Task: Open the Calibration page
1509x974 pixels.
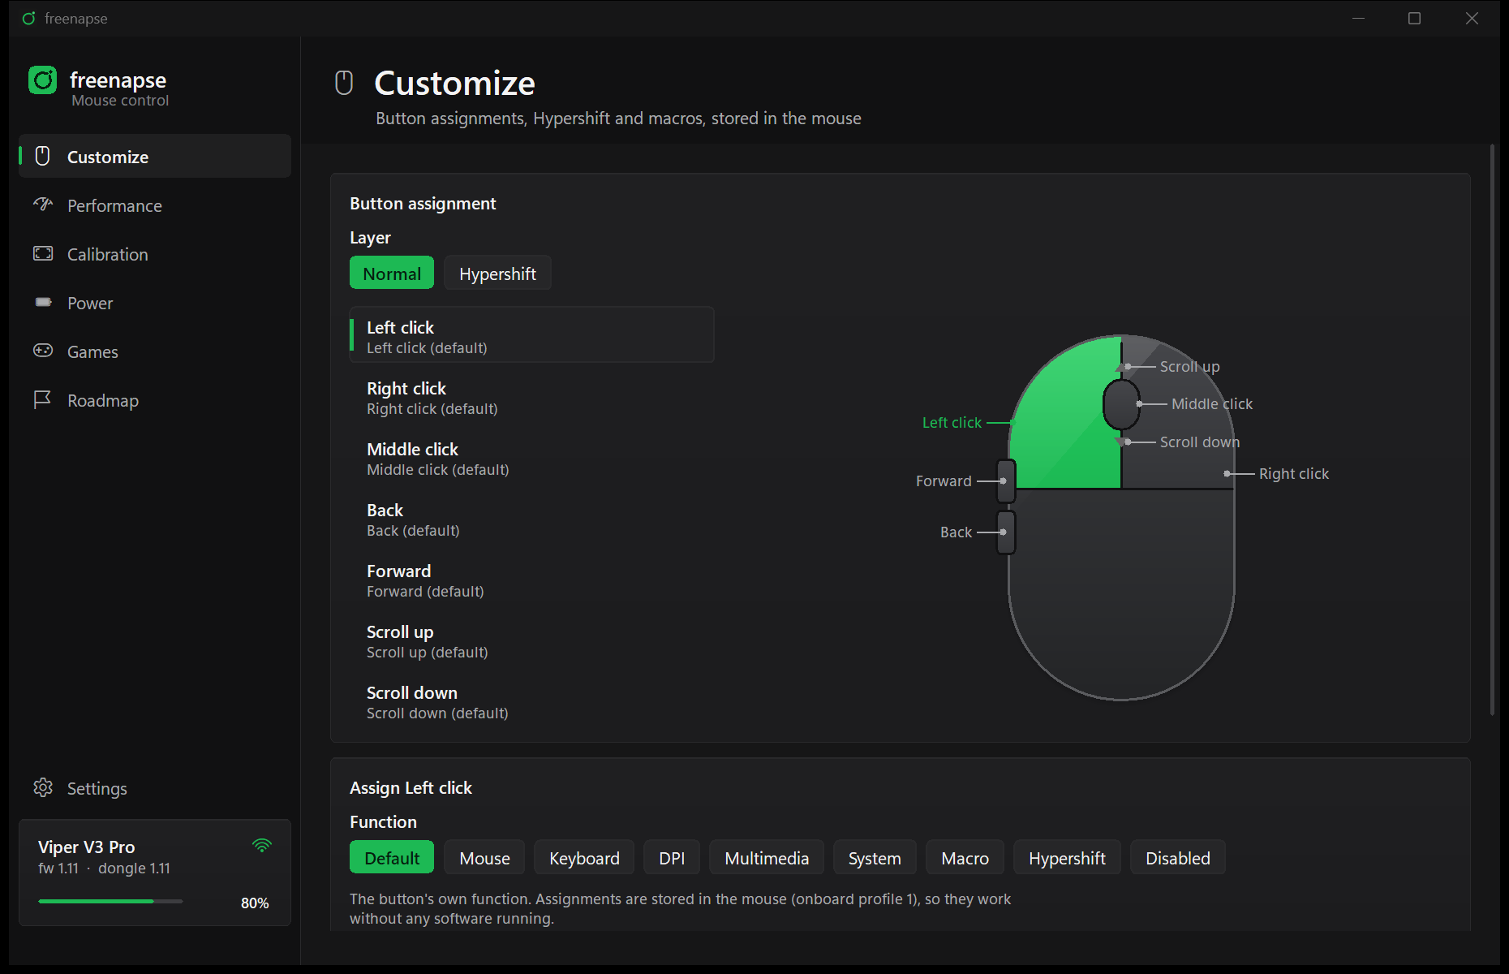Action: [155, 254]
